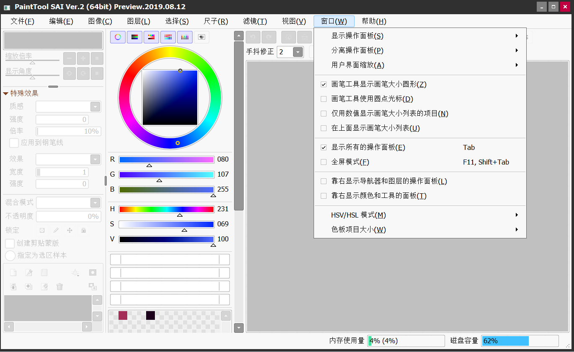Image resolution: width=574 pixels, height=352 pixels.
Task: Click the new perspective ruler icon
Action: coord(75,273)
